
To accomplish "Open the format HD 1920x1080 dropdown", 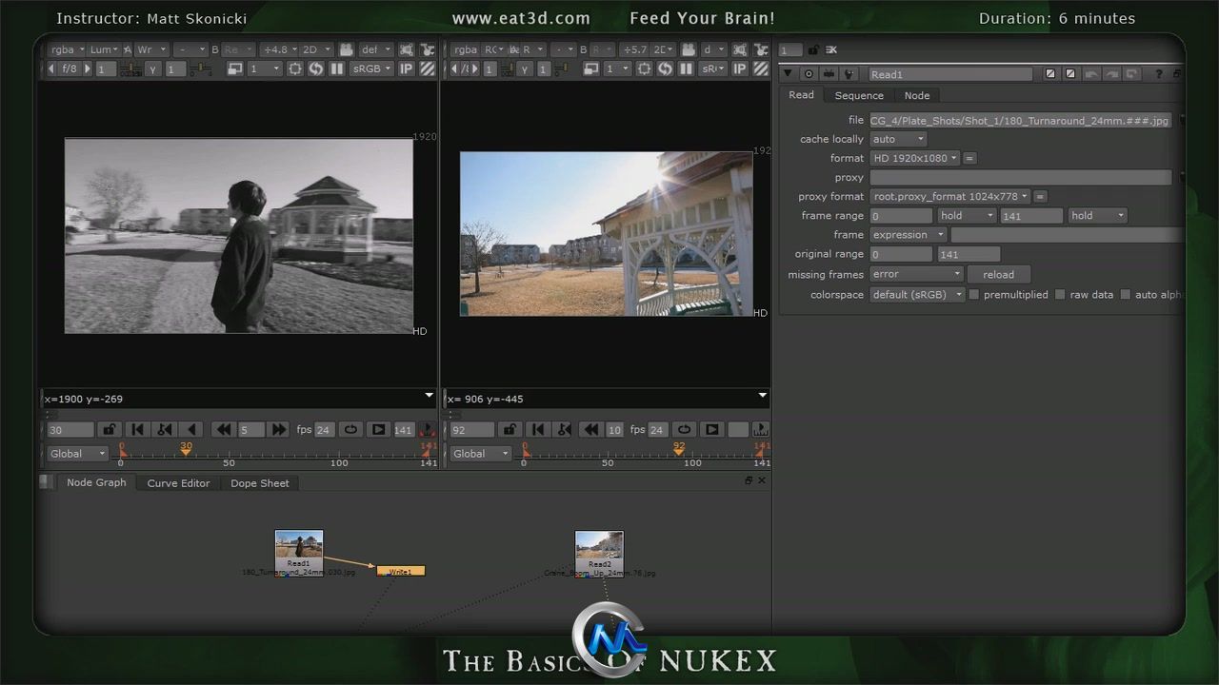I will click(x=915, y=158).
